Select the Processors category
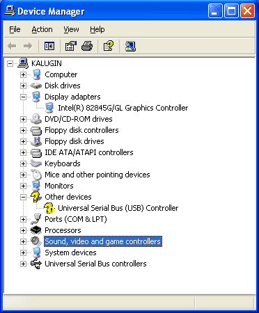259x313 pixels. coord(63,230)
